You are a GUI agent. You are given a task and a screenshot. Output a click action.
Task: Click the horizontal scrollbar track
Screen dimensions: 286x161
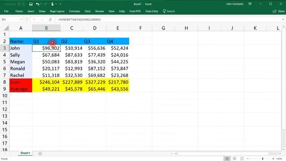(x=228, y=153)
